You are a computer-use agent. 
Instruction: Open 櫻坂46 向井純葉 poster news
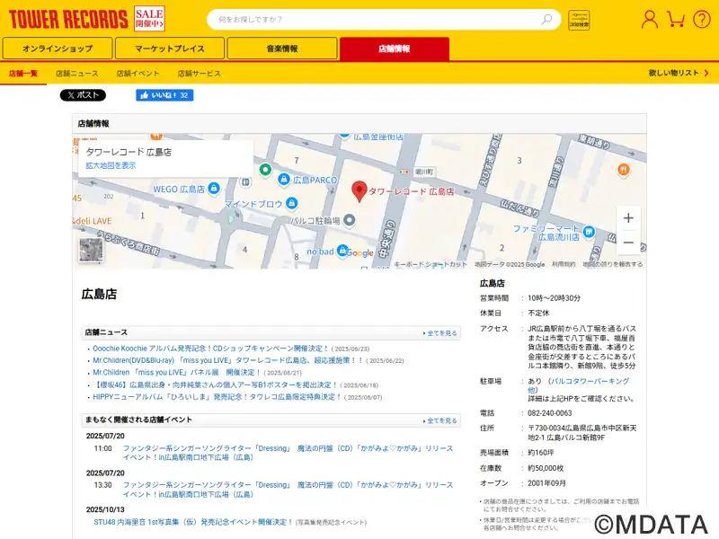pyautogui.click(x=216, y=385)
